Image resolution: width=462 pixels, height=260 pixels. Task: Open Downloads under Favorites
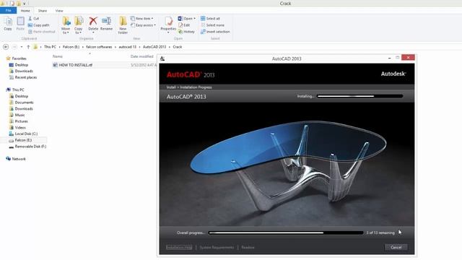[x=21, y=71]
